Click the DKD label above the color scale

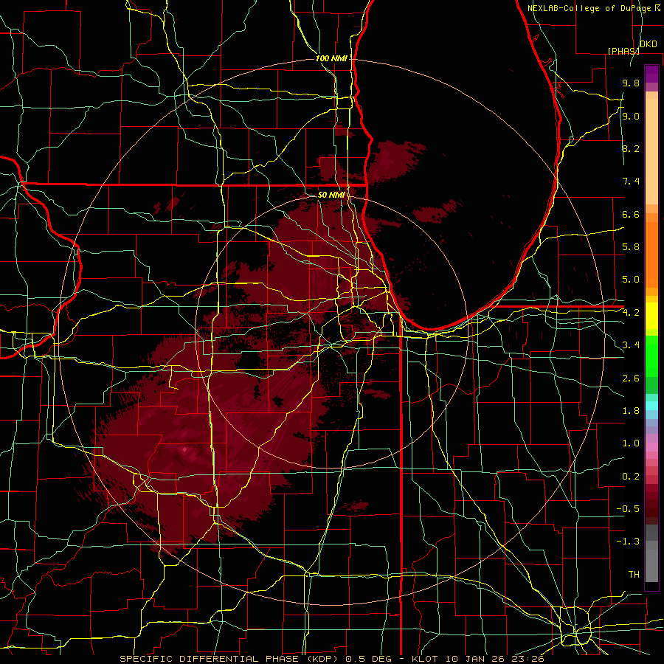(x=649, y=44)
